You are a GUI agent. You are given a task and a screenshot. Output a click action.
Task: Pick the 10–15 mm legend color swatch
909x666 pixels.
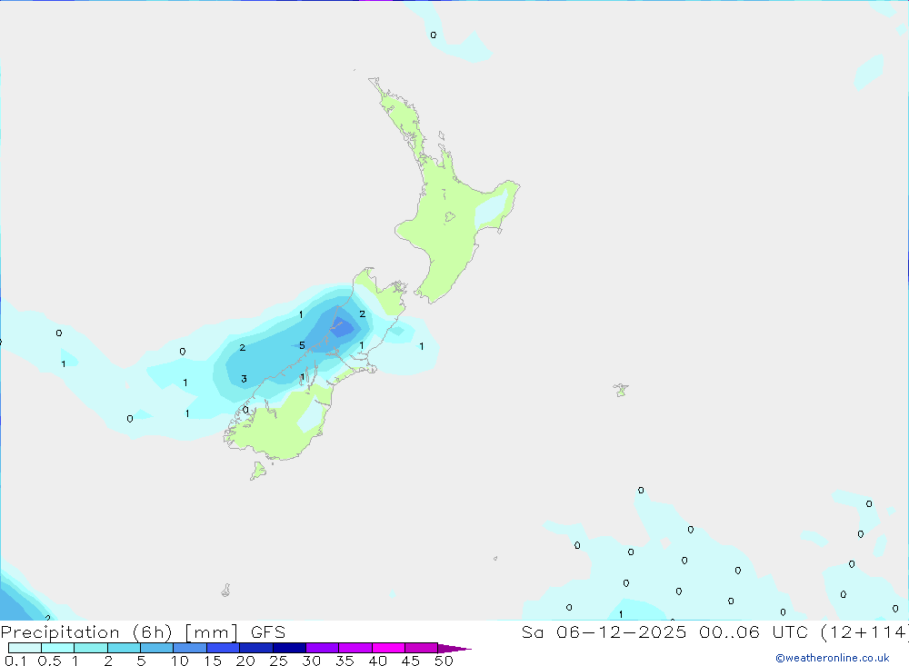(x=190, y=648)
